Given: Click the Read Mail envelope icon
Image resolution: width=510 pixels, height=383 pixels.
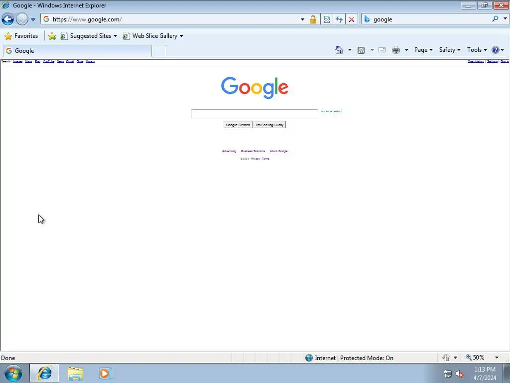Looking at the screenshot, I should coord(382,50).
